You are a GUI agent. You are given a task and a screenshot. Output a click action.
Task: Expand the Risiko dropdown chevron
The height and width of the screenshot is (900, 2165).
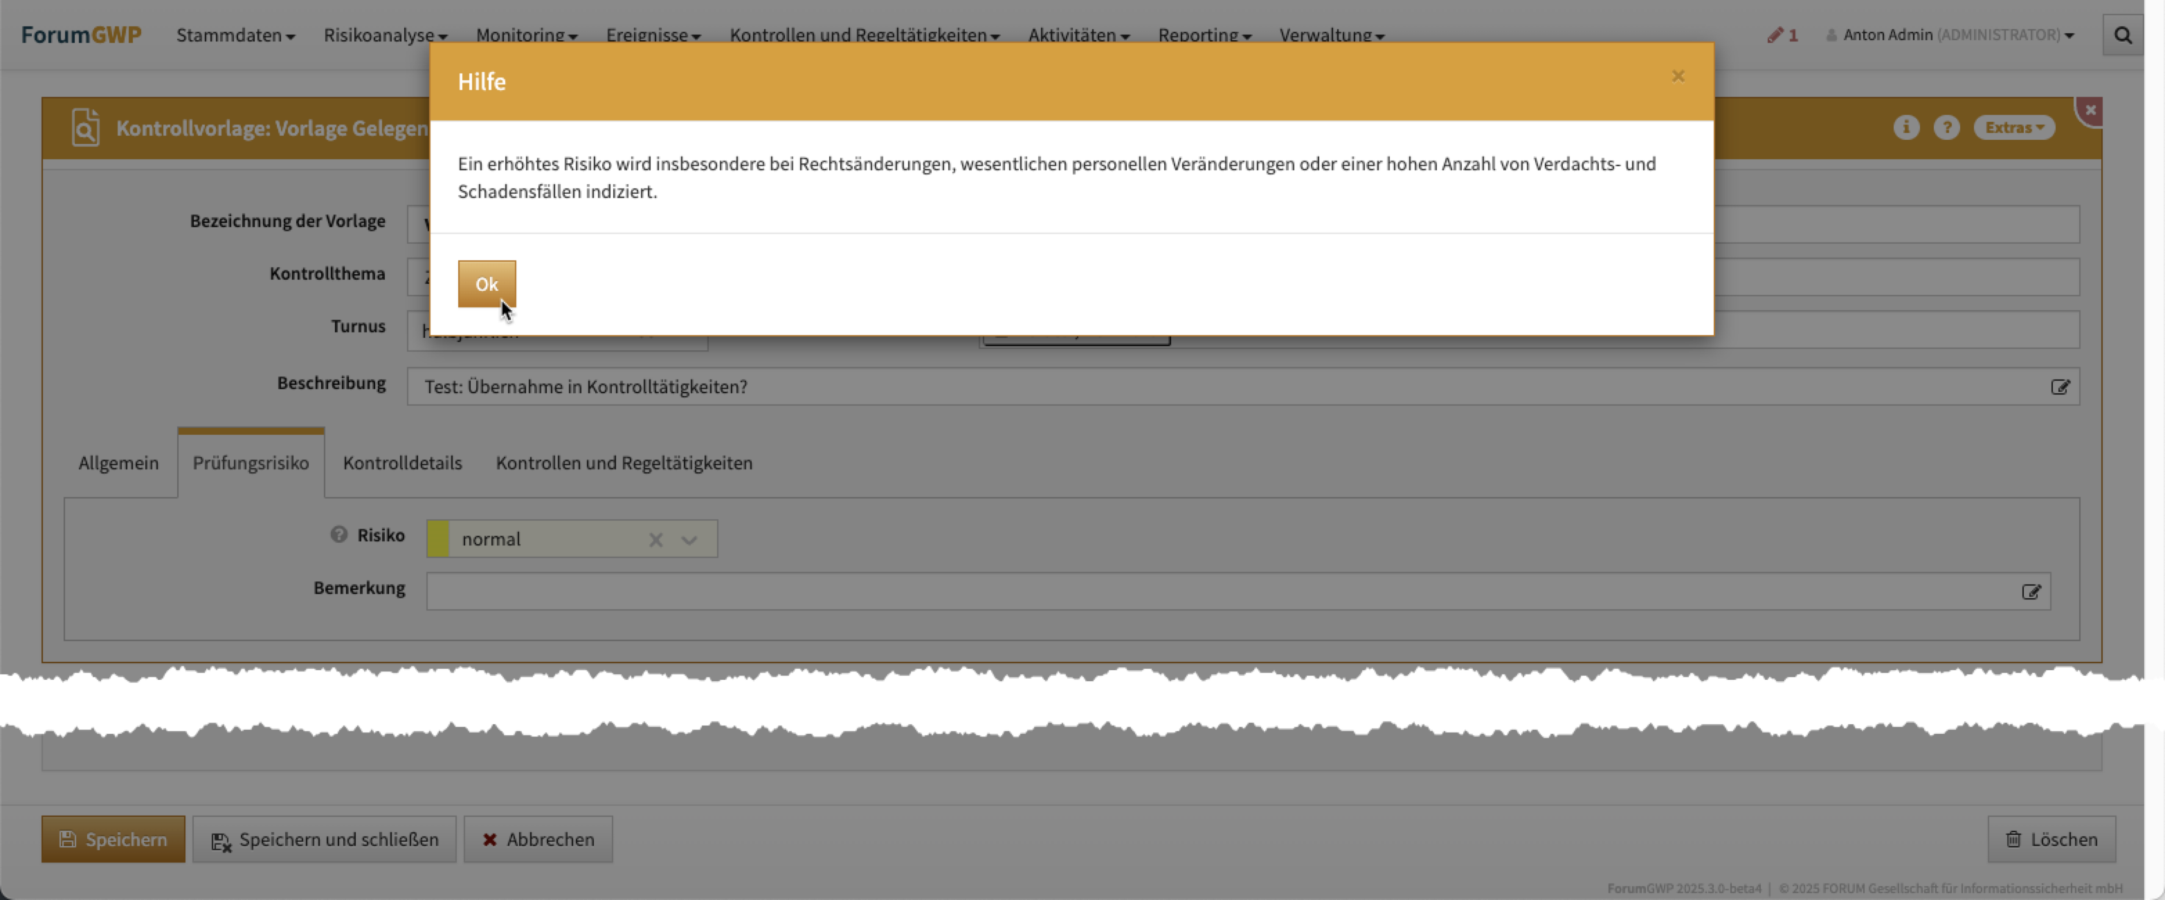[x=689, y=539]
